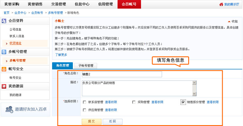Click the invite friends people icon
Screen dimensions: 243x126
click(9, 109)
